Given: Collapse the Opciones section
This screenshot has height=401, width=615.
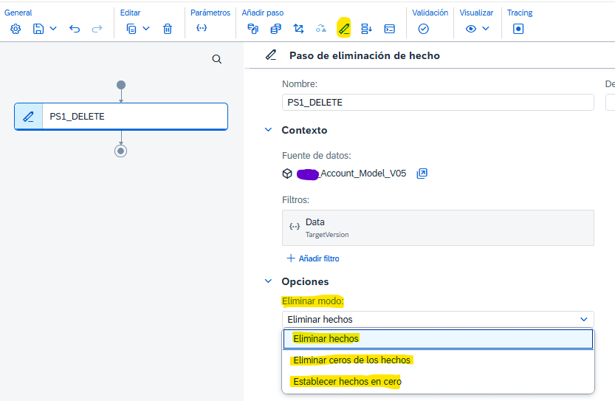Looking at the screenshot, I should click(268, 281).
